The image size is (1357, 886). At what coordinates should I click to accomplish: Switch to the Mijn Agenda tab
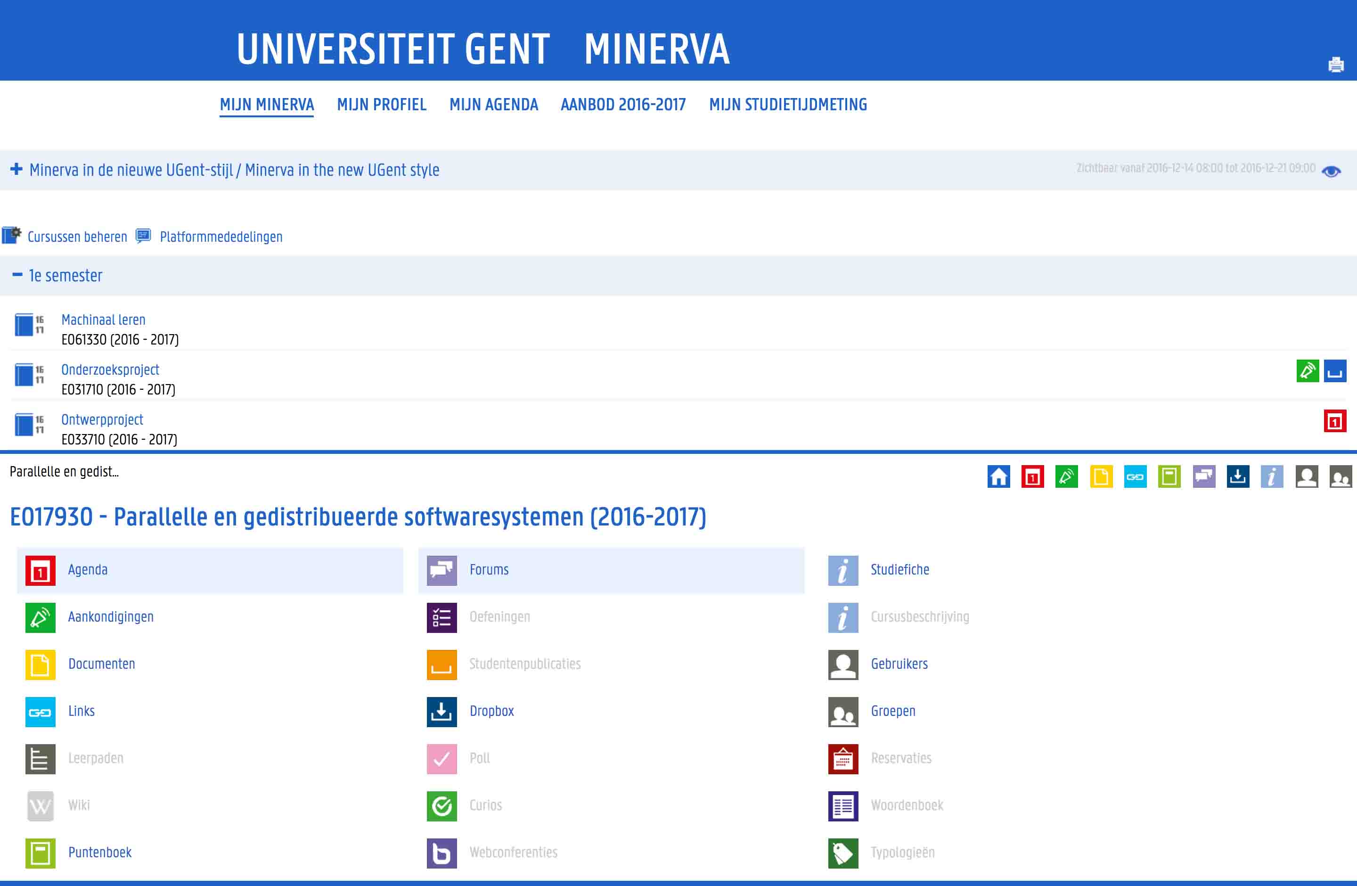pyautogui.click(x=493, y=105)
